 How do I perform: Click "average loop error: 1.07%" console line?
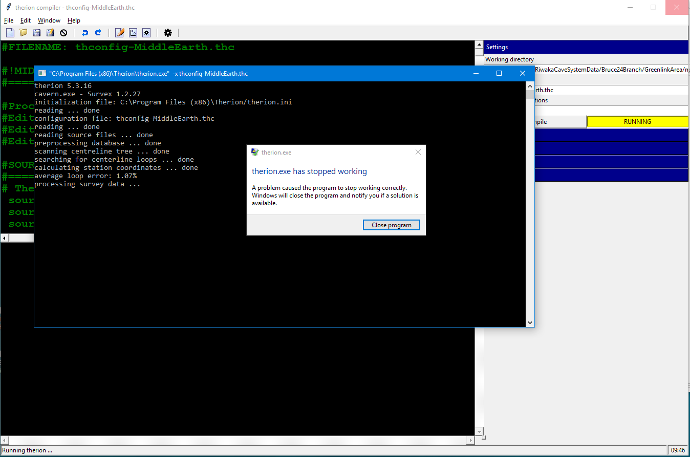tap(85, 176)
